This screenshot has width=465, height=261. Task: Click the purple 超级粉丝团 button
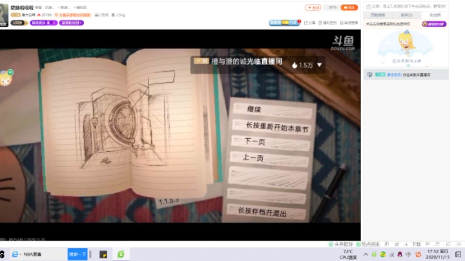434,24
